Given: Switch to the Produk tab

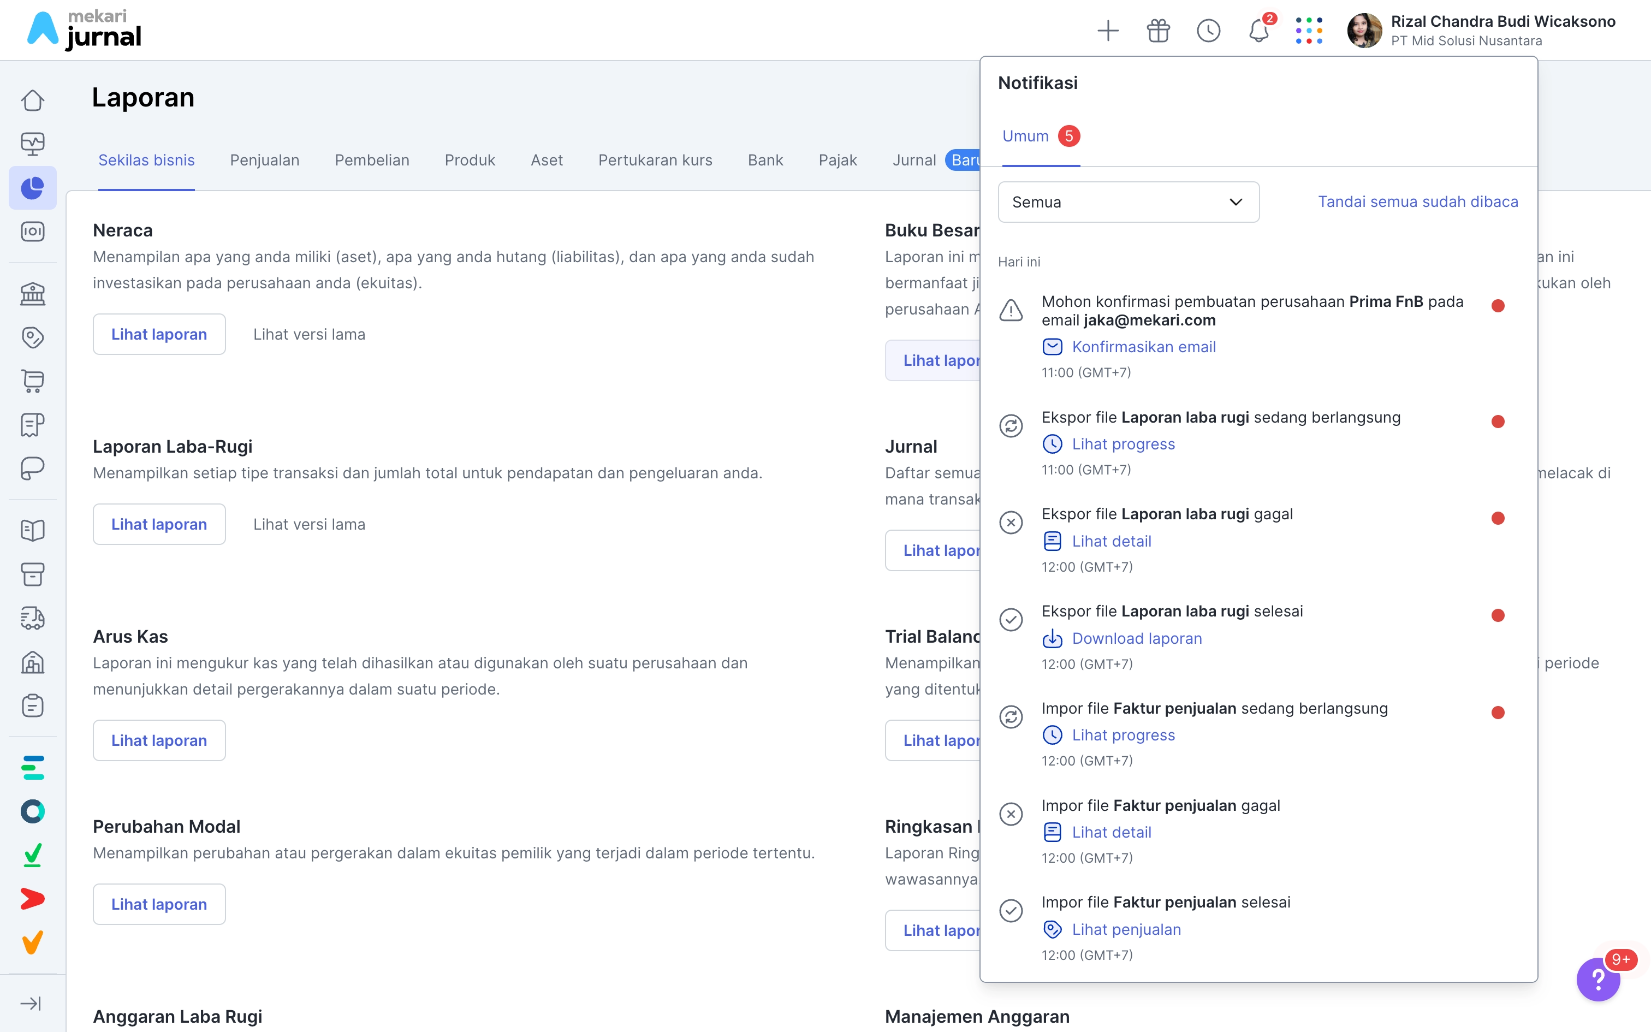Looking at the screenshot, I should 470,159.
